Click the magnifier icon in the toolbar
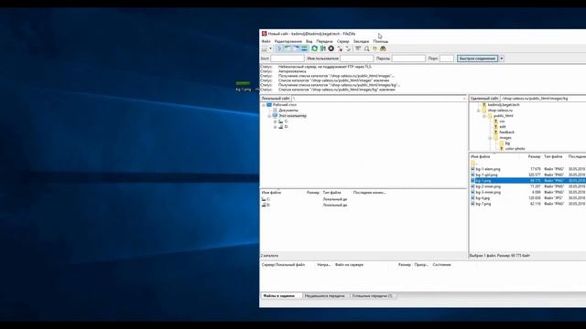The image size is (586, 329). point(366,48)
